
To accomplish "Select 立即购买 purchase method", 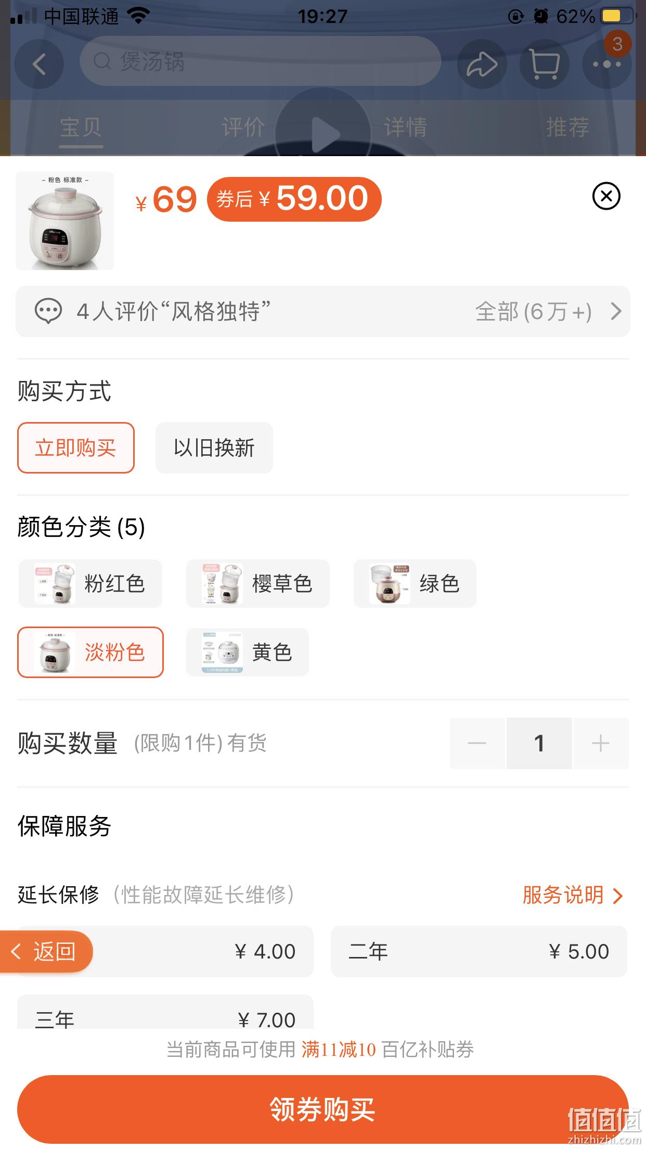I will click(x=76, y=448).
